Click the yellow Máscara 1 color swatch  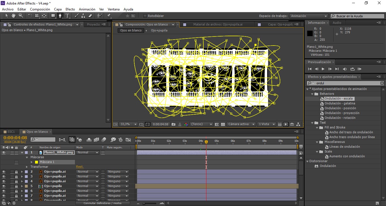[x=36, y=162]
